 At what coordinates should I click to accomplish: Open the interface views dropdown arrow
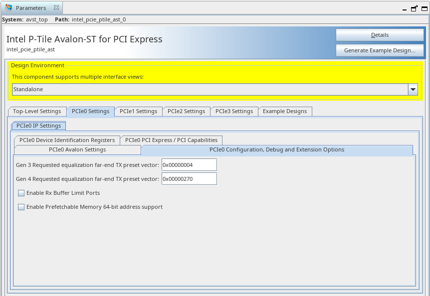[x=413, y=90]
